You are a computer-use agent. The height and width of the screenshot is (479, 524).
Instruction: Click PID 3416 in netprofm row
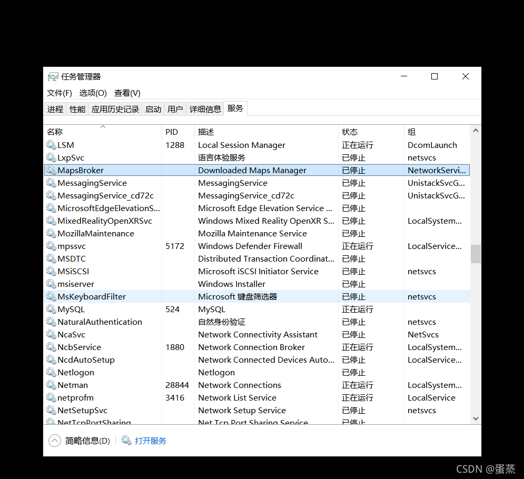point(175,397)
